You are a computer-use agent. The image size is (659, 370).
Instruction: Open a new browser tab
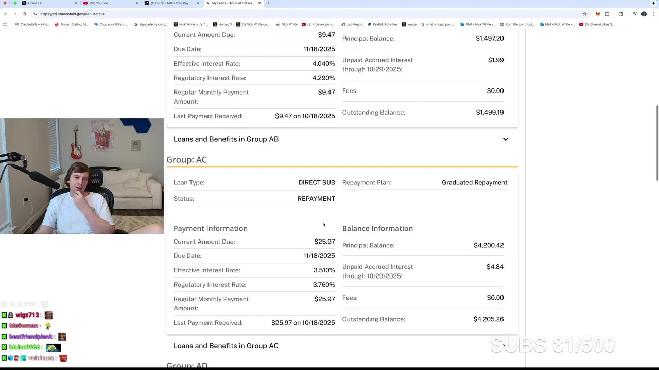[268, 3]
